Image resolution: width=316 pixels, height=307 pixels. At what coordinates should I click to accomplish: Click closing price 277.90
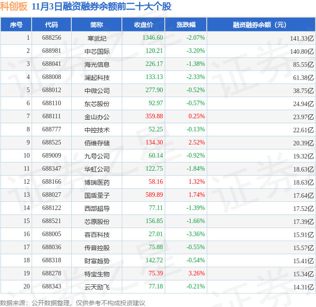(154, 90)
